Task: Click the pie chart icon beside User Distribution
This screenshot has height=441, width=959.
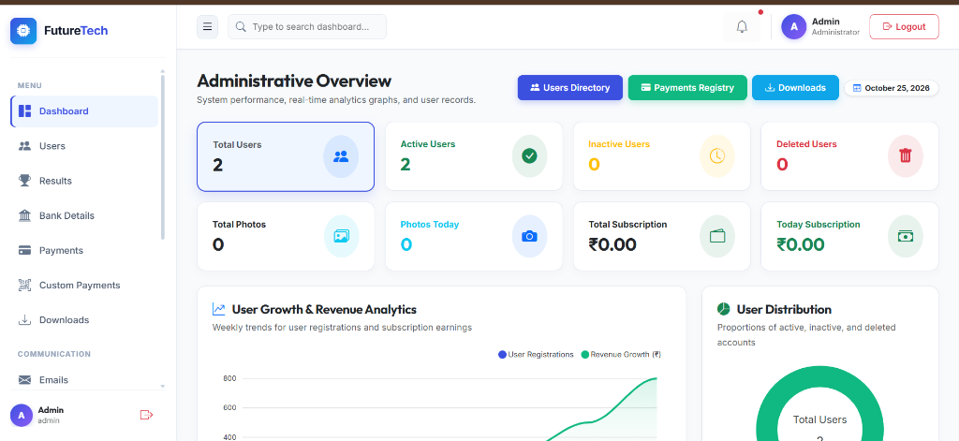Action: [724, 310]
